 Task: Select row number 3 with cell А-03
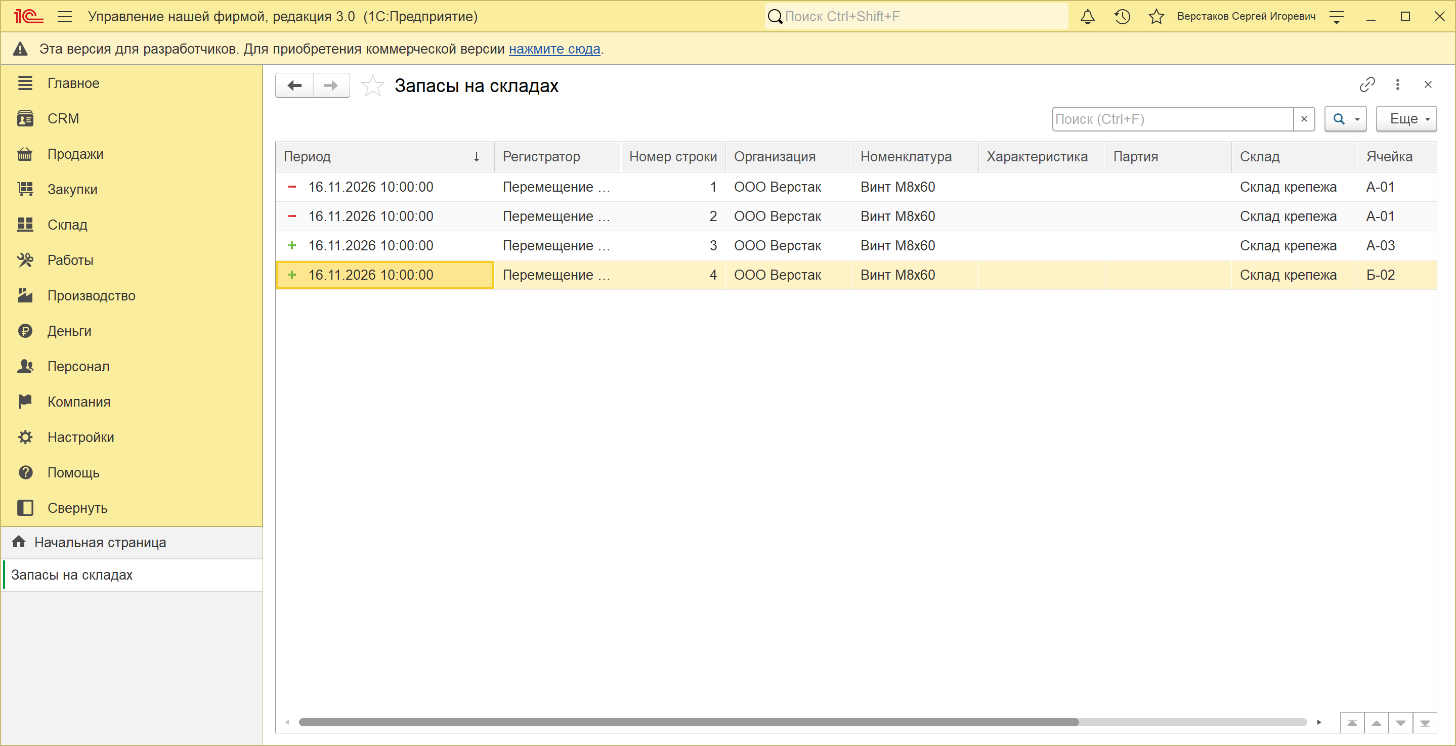pyautogui.click(x=855, y=246)
